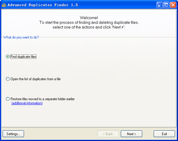Screen dimensions: 178x141
Task: Close the window using the red X
Action: (x=173, y=5)
